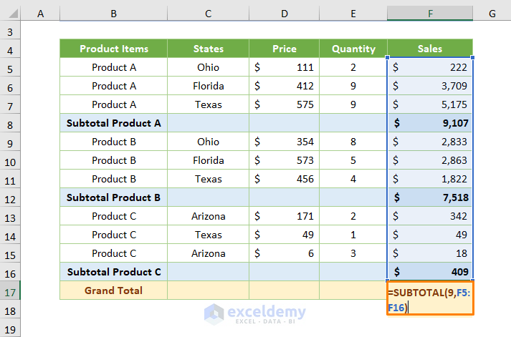This screenshot has width=511, height=337.
Task: Click the row 8 header
Action: [10, 123]
